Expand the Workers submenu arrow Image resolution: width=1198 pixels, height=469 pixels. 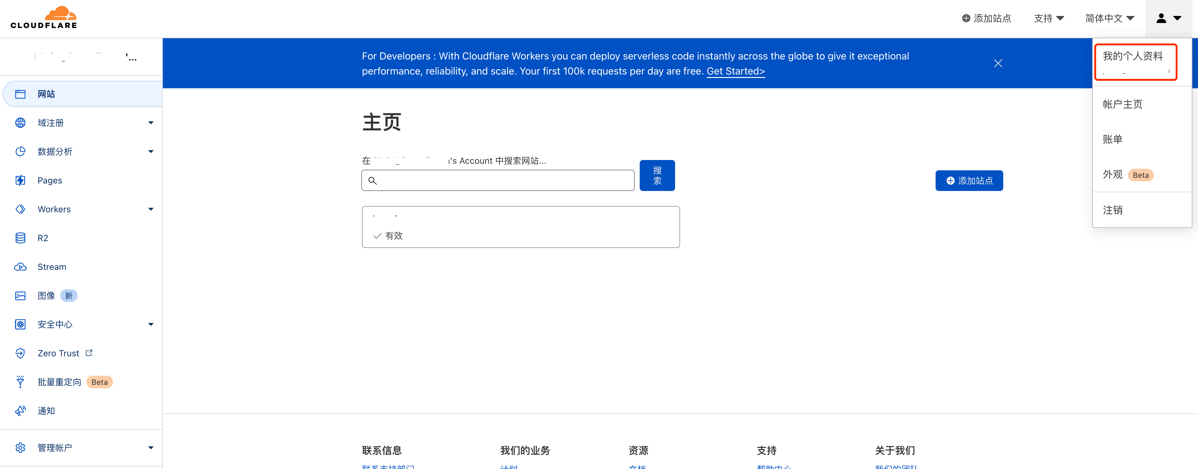(151, 209)
